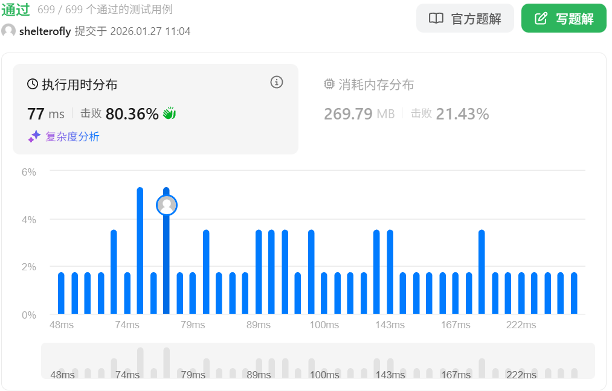Click the book icon in 官方题解 button

436,19
